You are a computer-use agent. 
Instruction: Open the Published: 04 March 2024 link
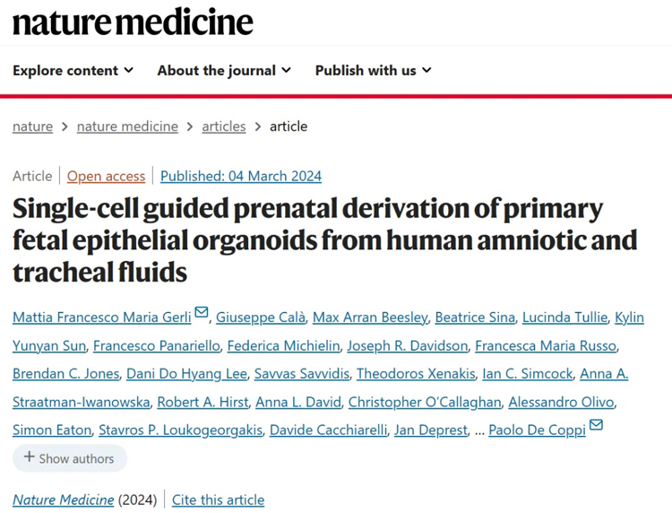point(241,177)
